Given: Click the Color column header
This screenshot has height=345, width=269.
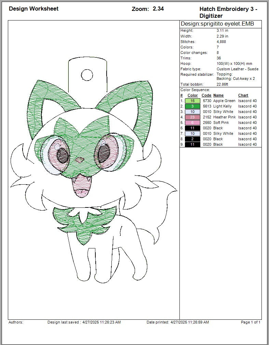Looking at the screenshot, I should point(192,95).
